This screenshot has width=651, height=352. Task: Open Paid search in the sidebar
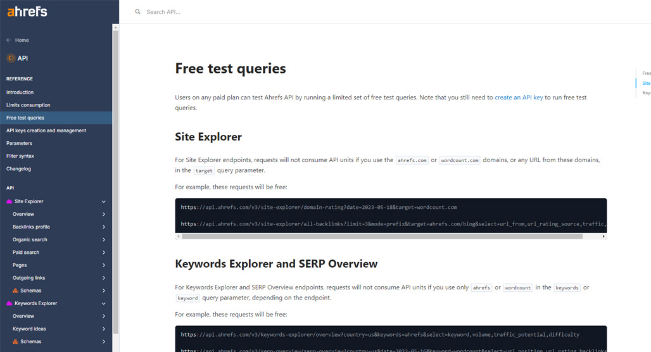tap(26, 253)
